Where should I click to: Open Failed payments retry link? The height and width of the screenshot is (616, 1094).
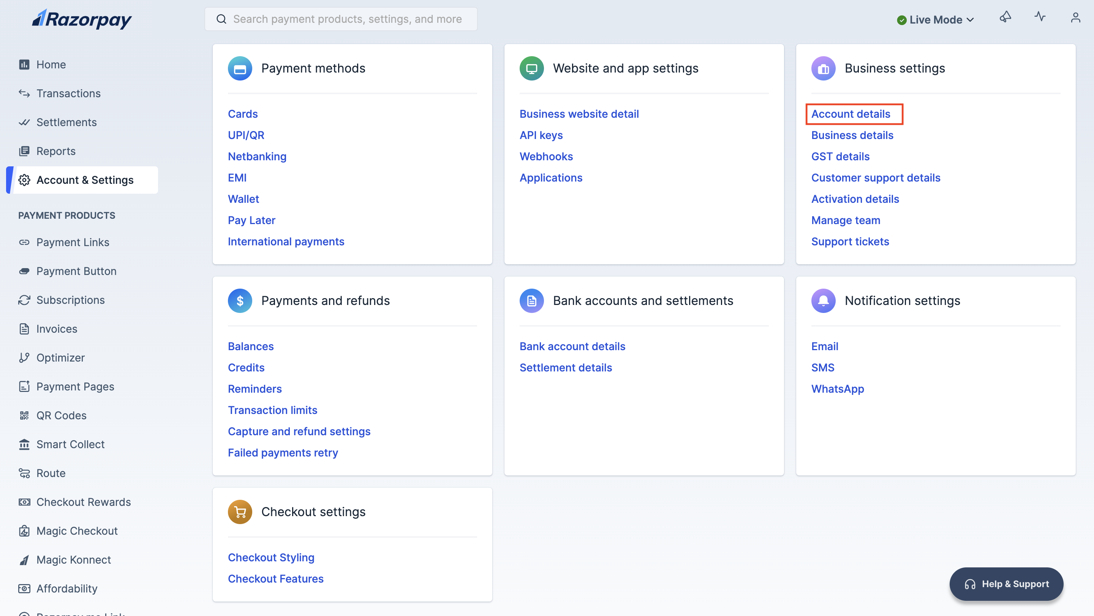coord(283,453)
